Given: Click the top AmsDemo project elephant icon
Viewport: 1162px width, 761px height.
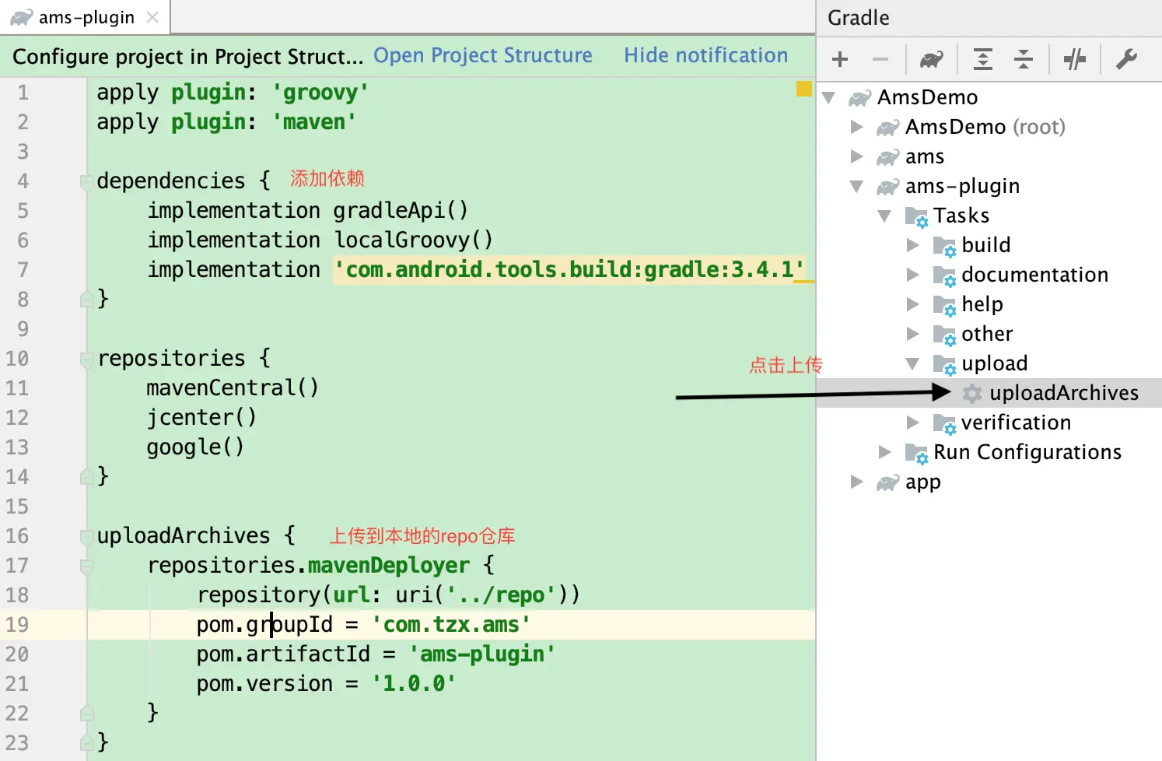Looking at the screenshot, I should coord(860,98).
